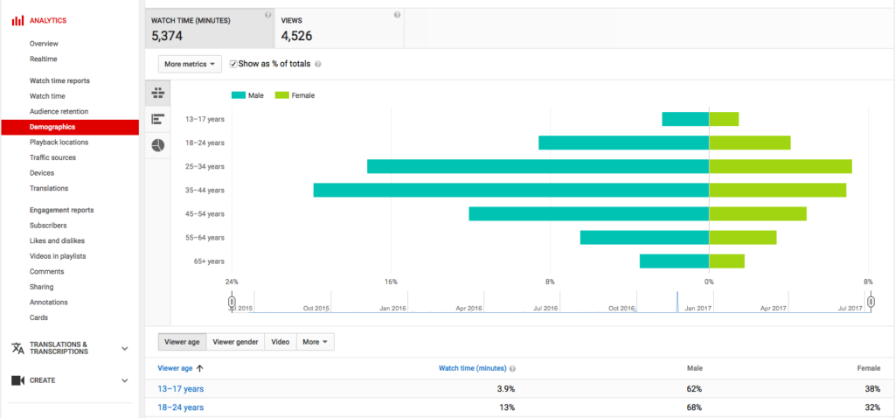
Task: Click the Male column header
Action: (x=695, y=369)
